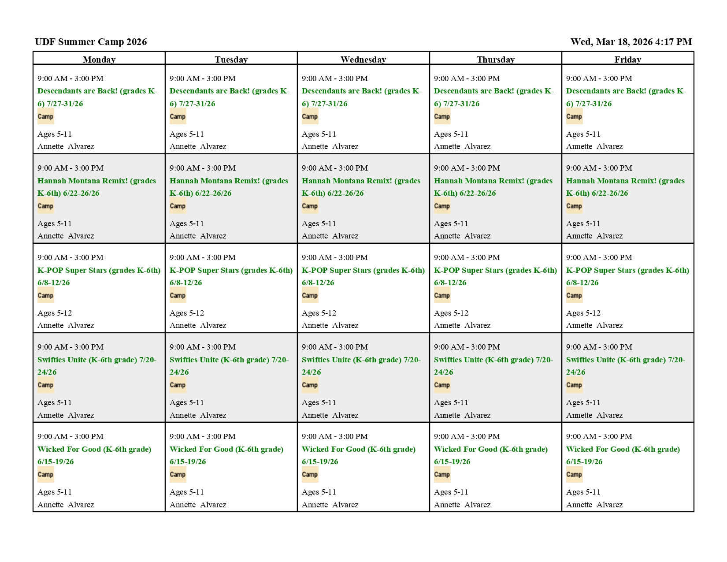
Task: Open Tuesday's K-POP Super Stars camp link
Action: [231, 270]
